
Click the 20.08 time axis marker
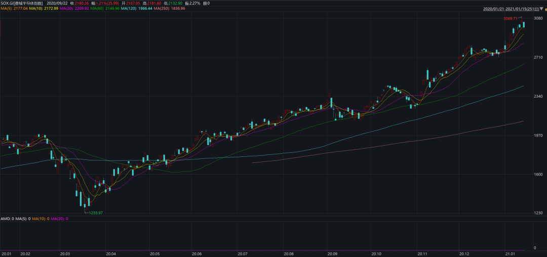pyautogui.click(x=289, y=254)
